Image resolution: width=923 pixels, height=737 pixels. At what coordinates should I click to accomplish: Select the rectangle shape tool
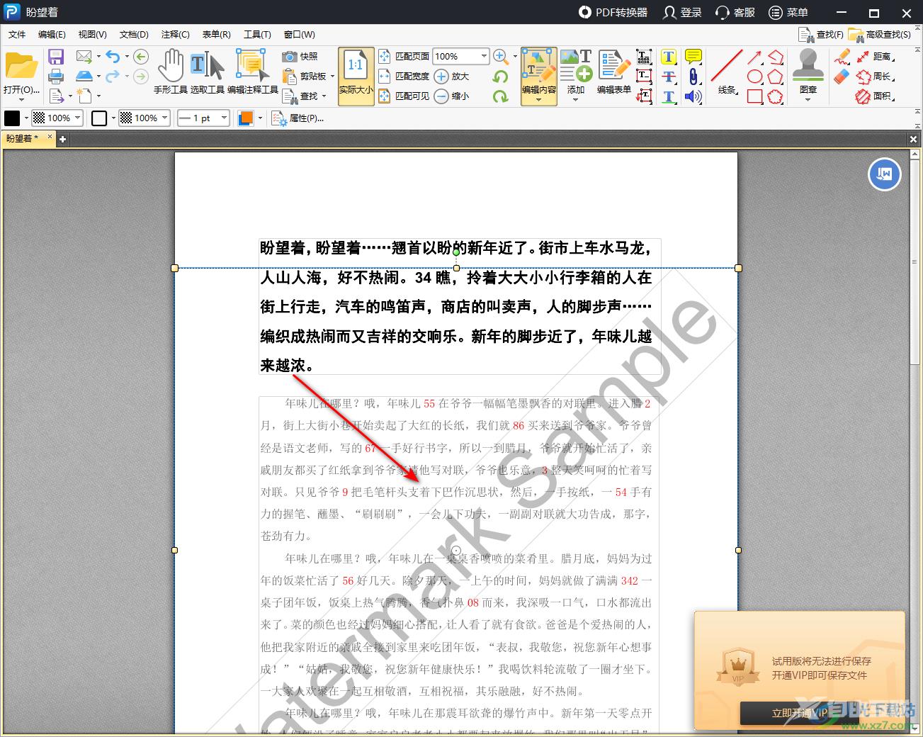click(755, 96)
